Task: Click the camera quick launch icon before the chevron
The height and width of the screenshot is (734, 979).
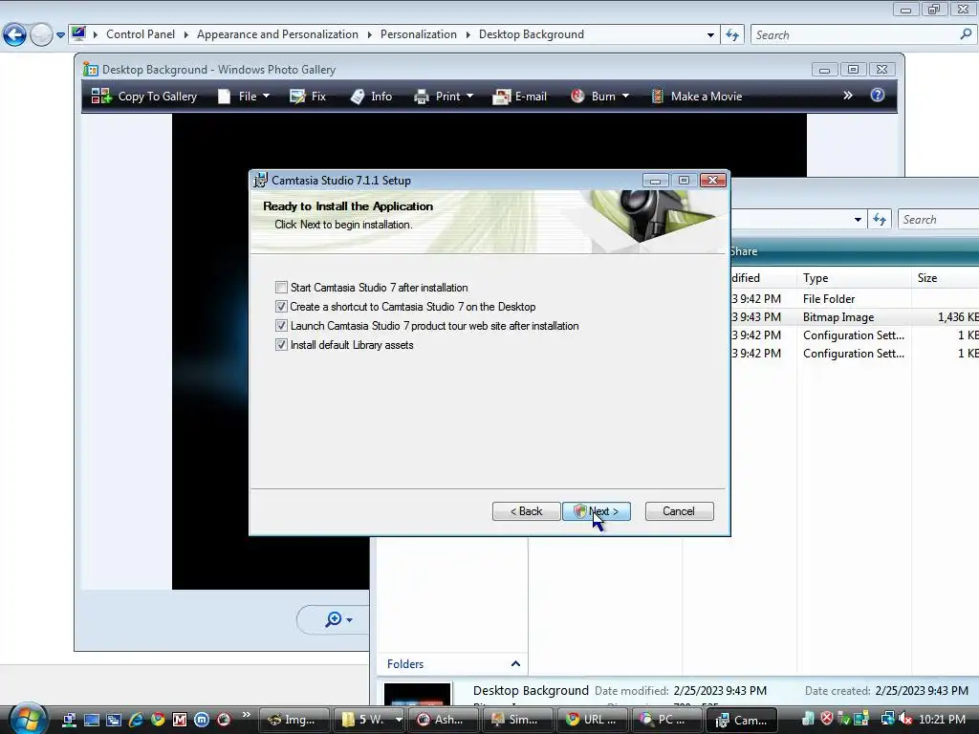Action: point(223,720)
